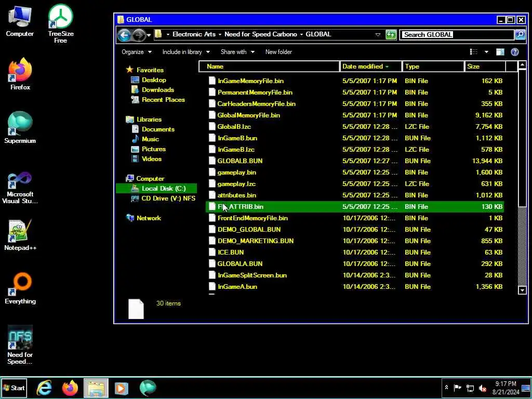
Task: Select attributes.bin file
Action: 354,195
